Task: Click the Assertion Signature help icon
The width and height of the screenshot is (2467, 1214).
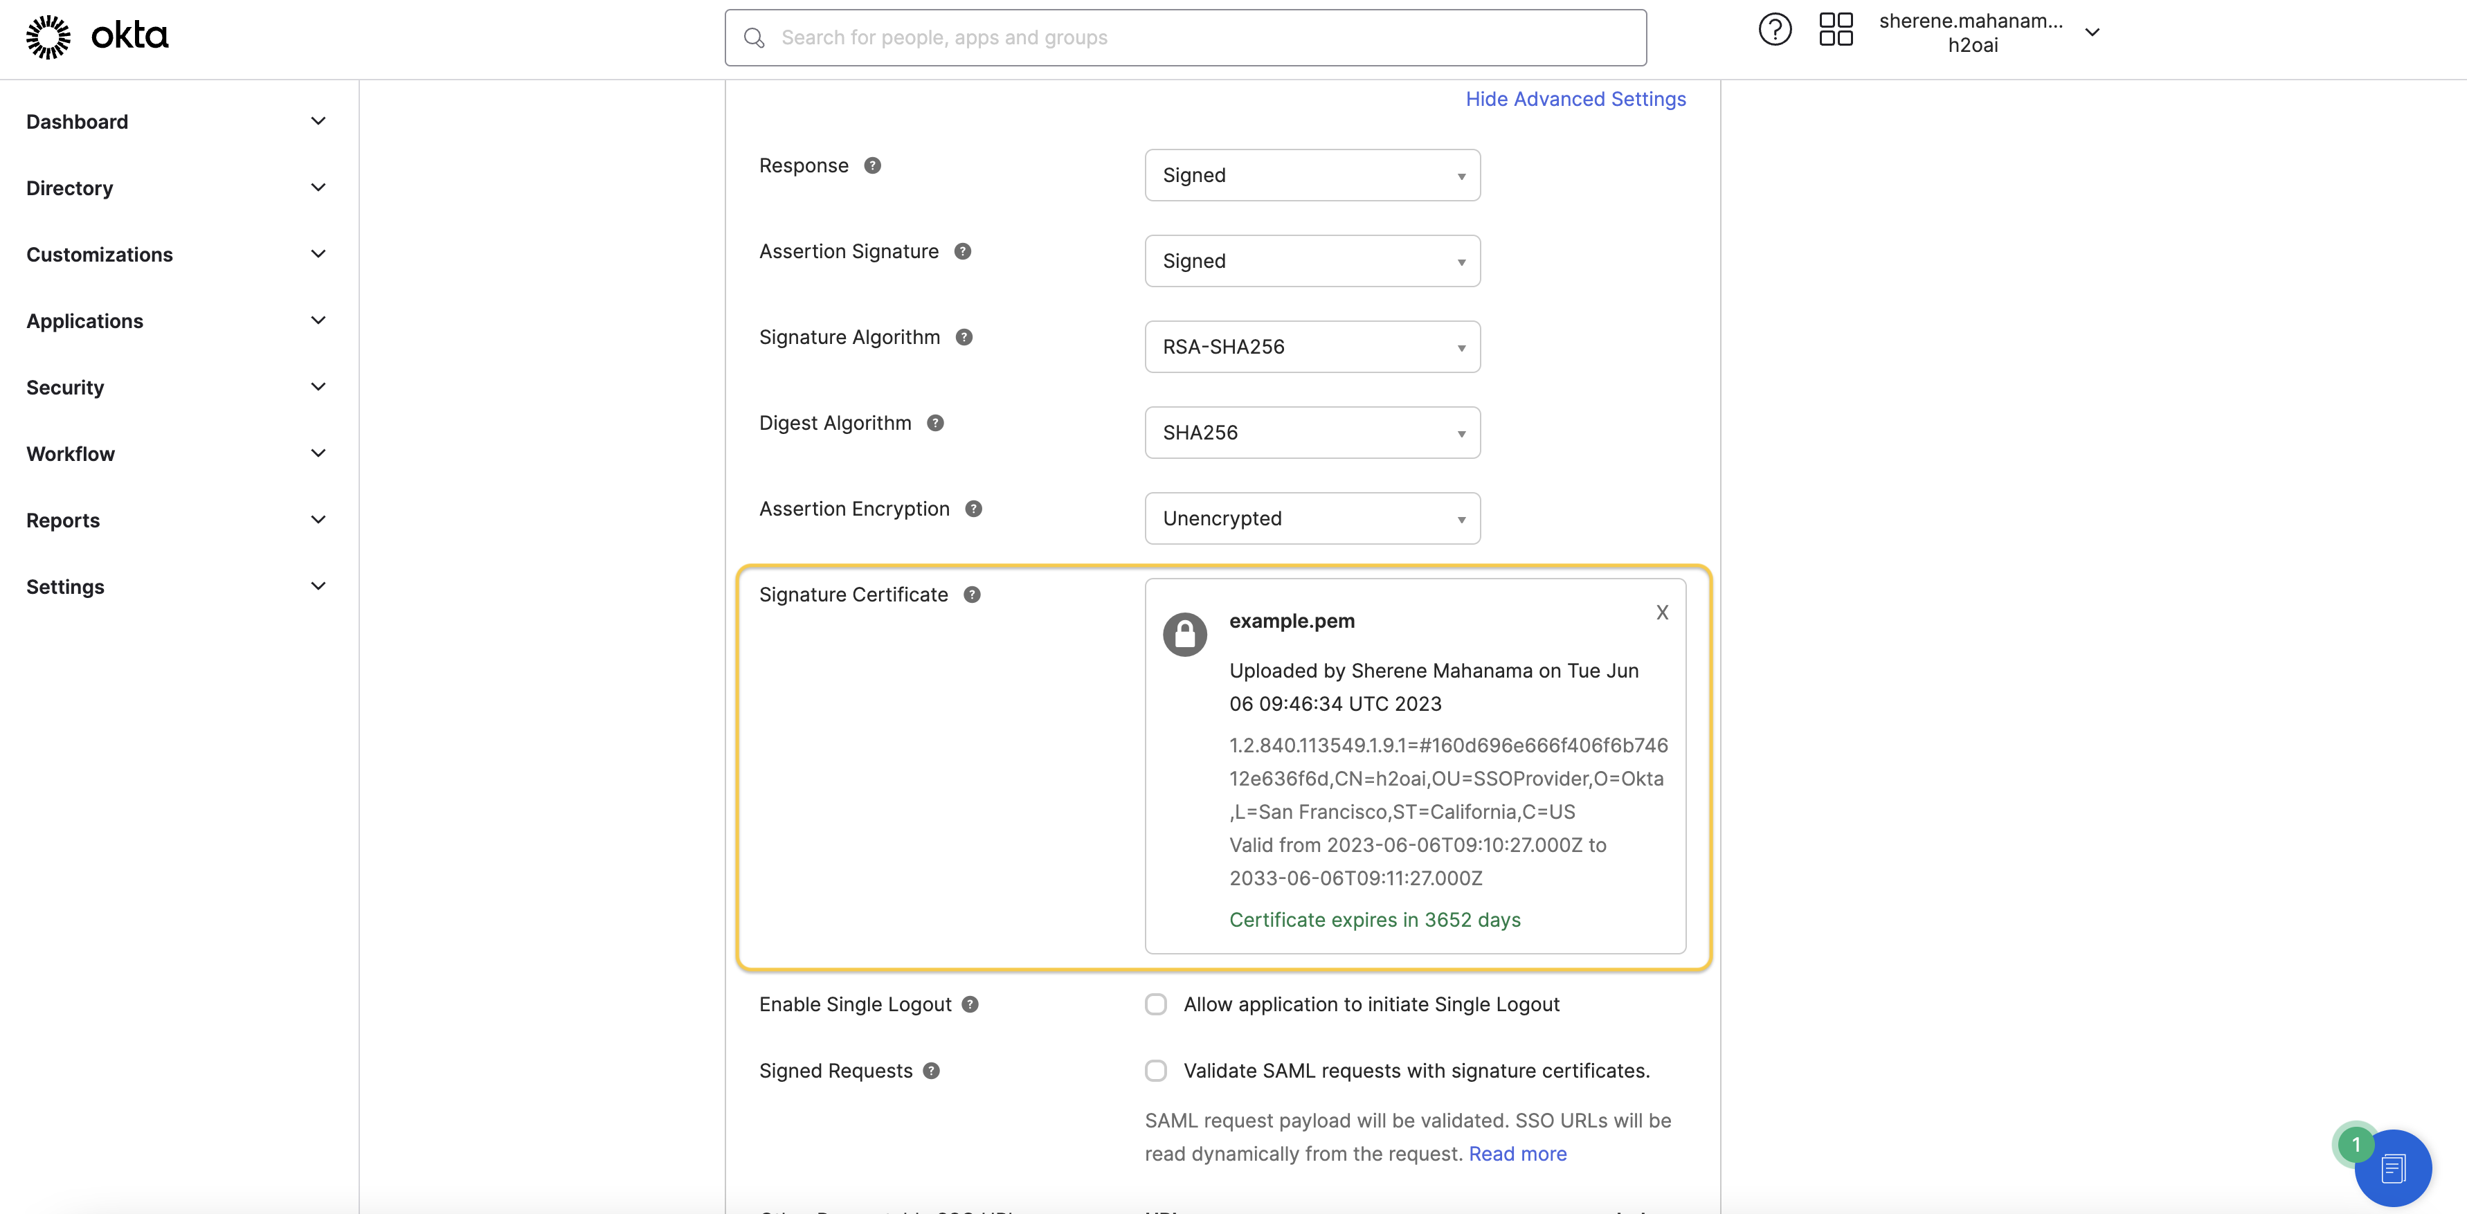Action: click(x=962, y=252)
